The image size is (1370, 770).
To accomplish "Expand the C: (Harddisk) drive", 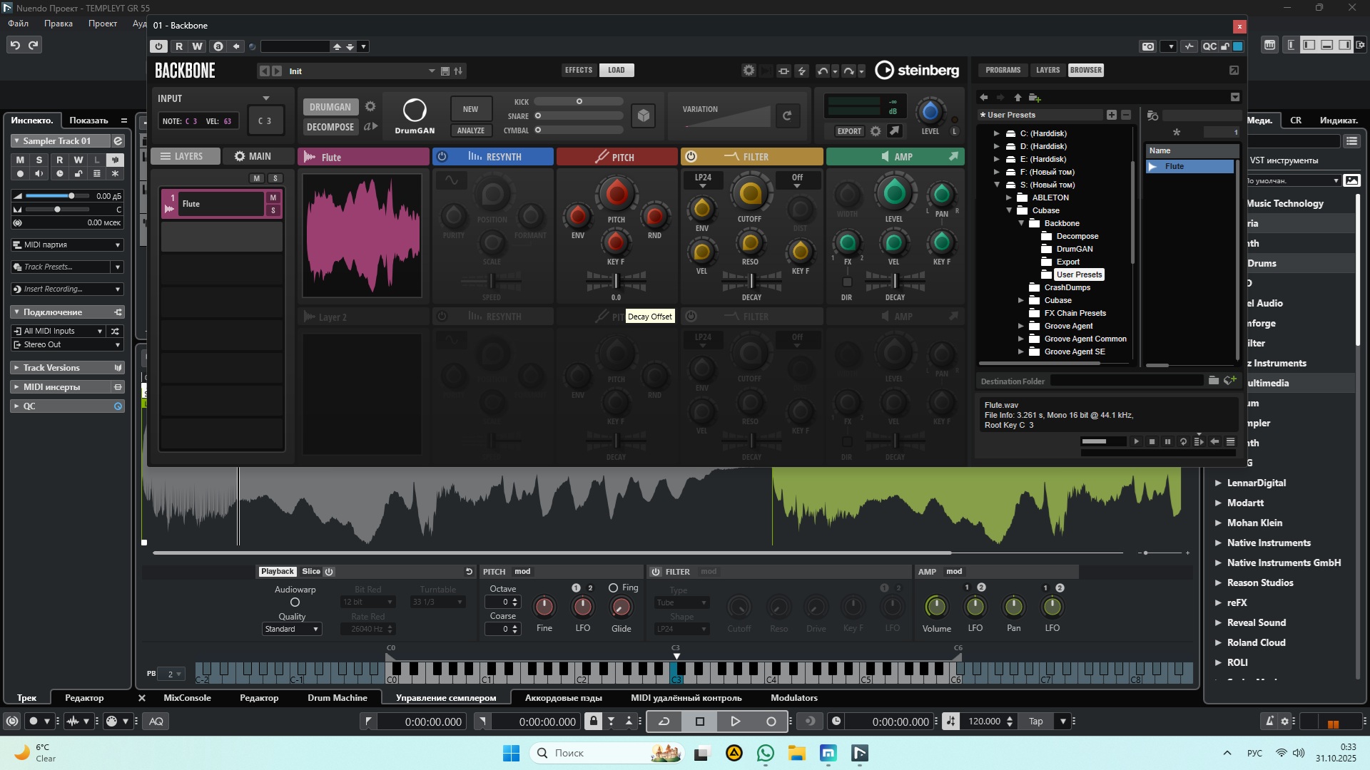I will pyautogui.click(x=997, y=133).
